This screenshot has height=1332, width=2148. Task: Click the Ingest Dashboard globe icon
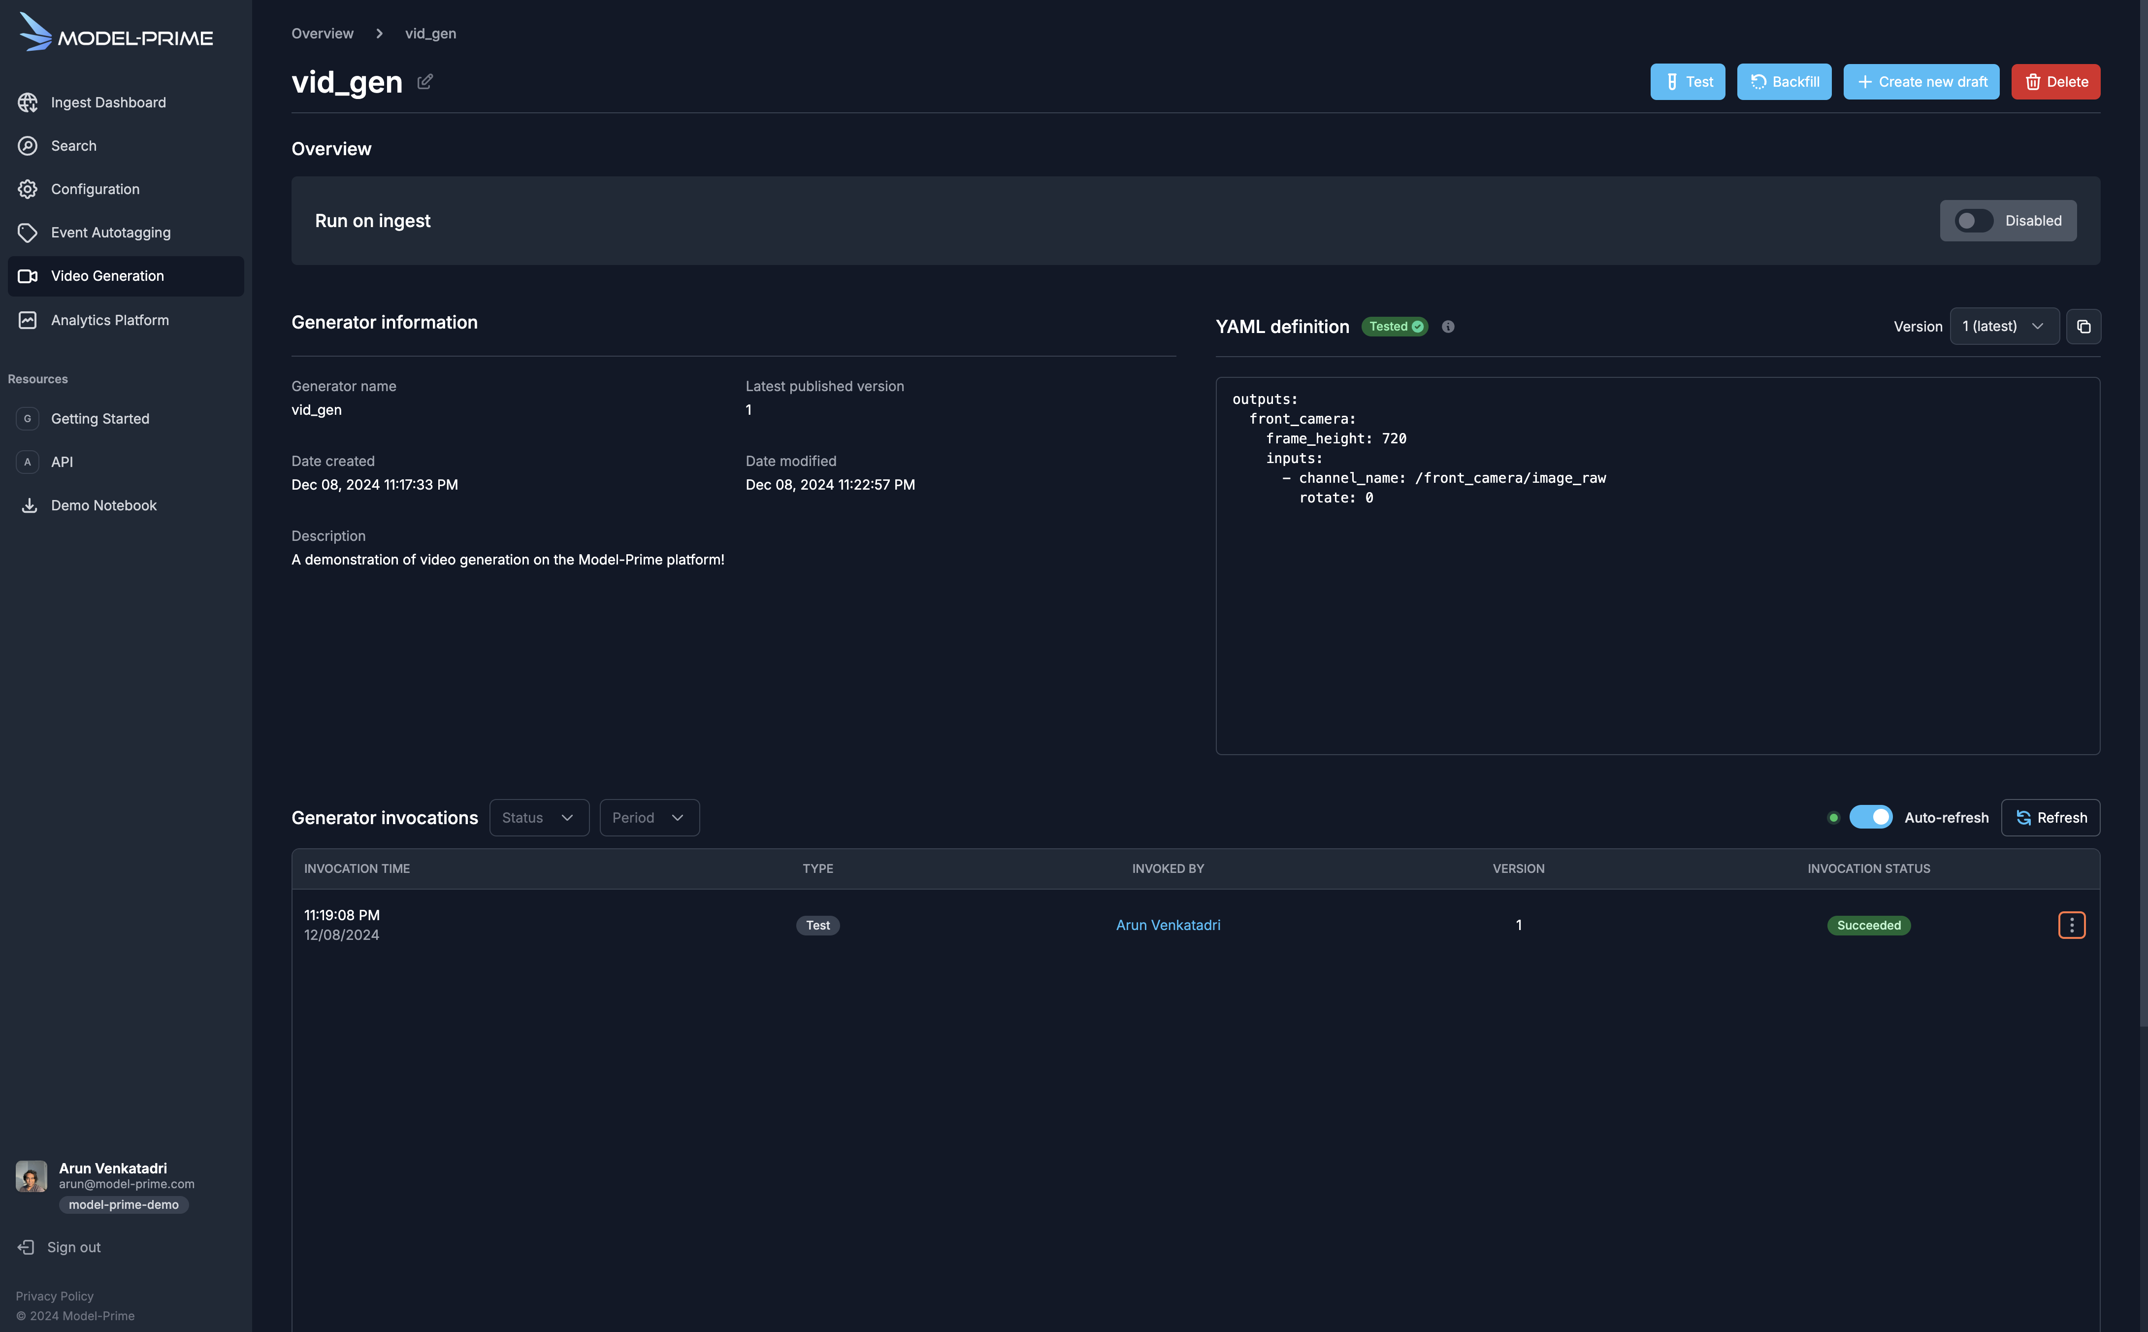pos(28,102)
